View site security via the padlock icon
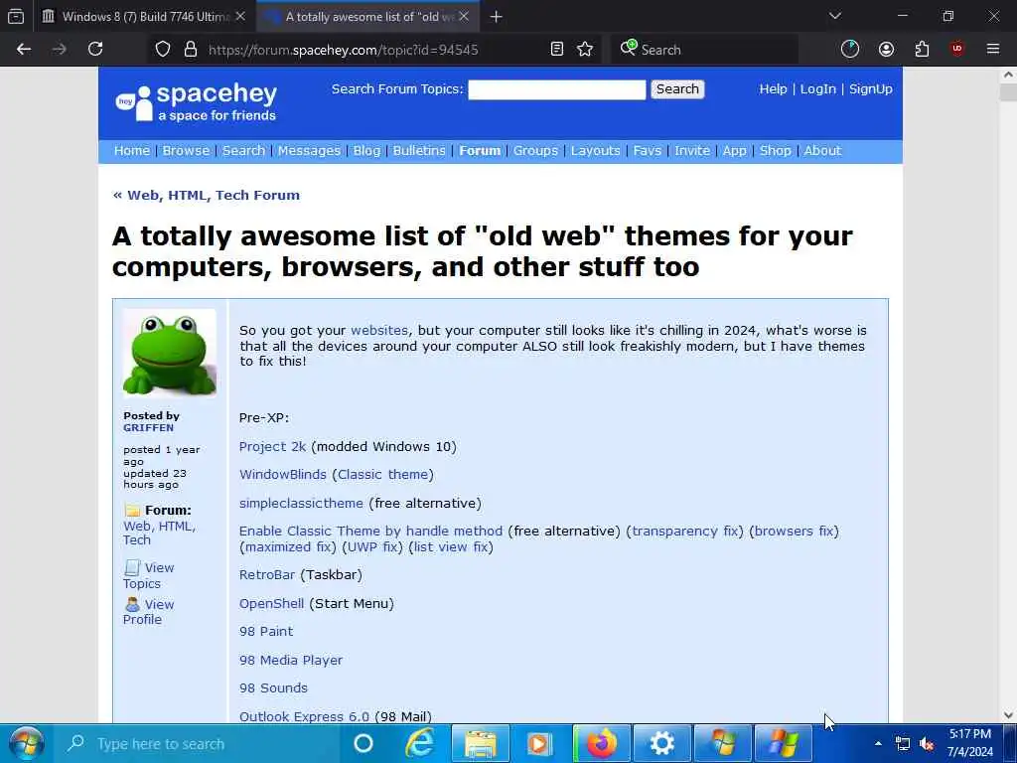1017x763 pixels. pos(190,50)
